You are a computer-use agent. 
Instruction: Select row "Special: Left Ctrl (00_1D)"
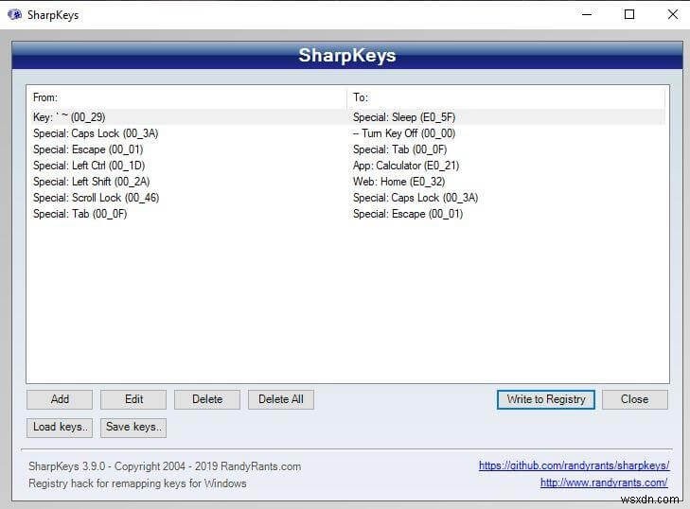(x=89, y=166)
